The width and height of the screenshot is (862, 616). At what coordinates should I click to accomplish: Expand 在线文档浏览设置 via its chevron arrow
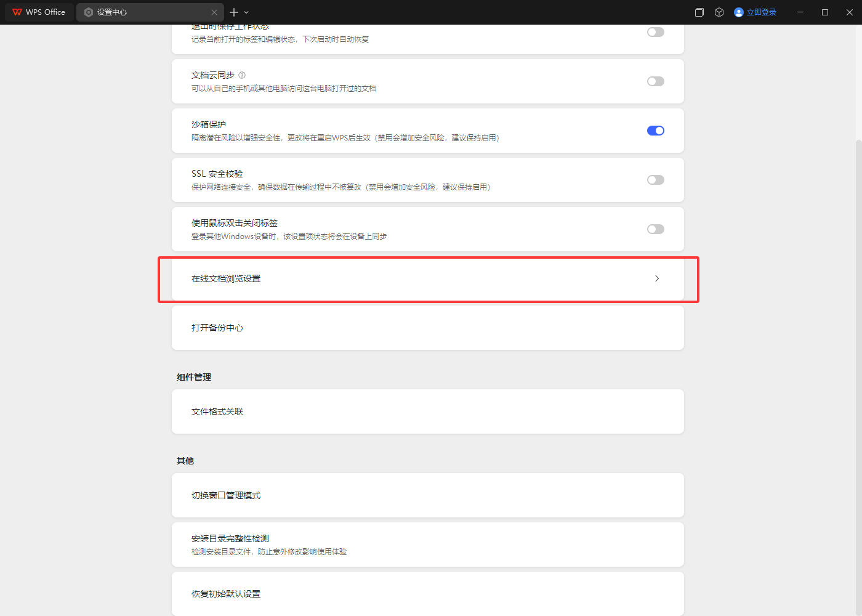coord(657,278)
